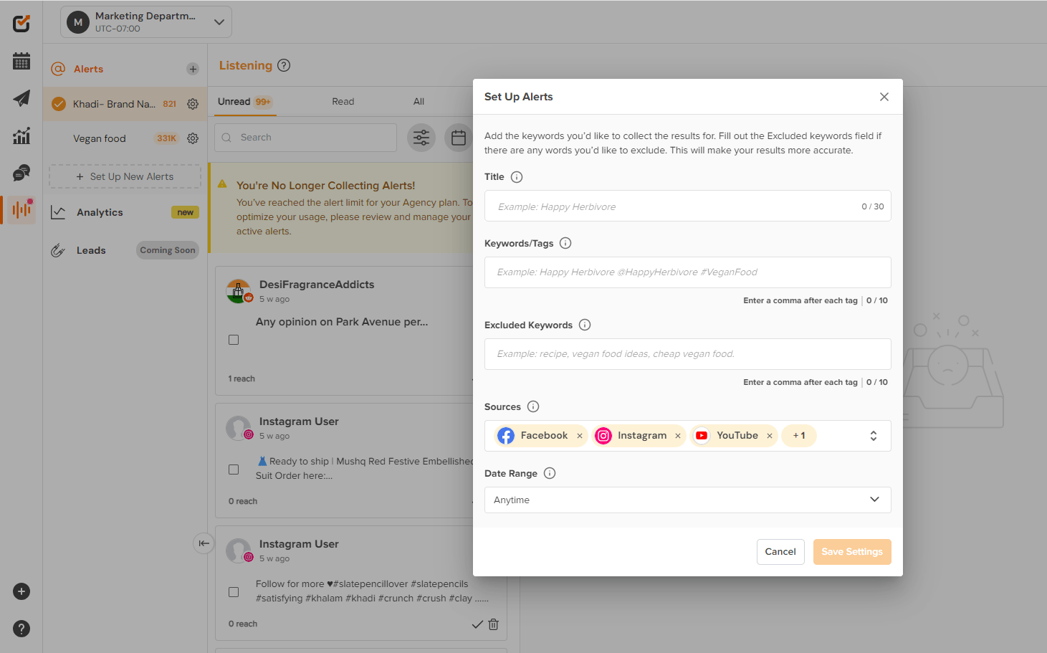Close the Set Up Alerts dialog

pos(884,97)
